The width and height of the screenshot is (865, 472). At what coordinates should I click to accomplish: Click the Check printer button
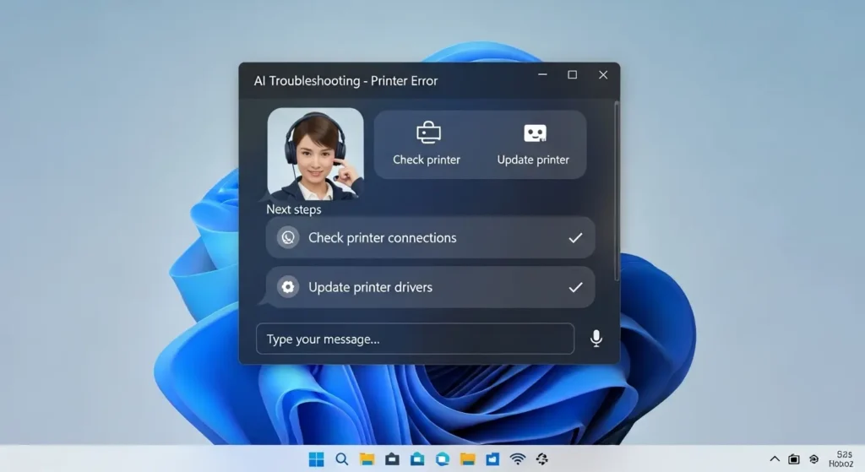click(x=427, y=144)
